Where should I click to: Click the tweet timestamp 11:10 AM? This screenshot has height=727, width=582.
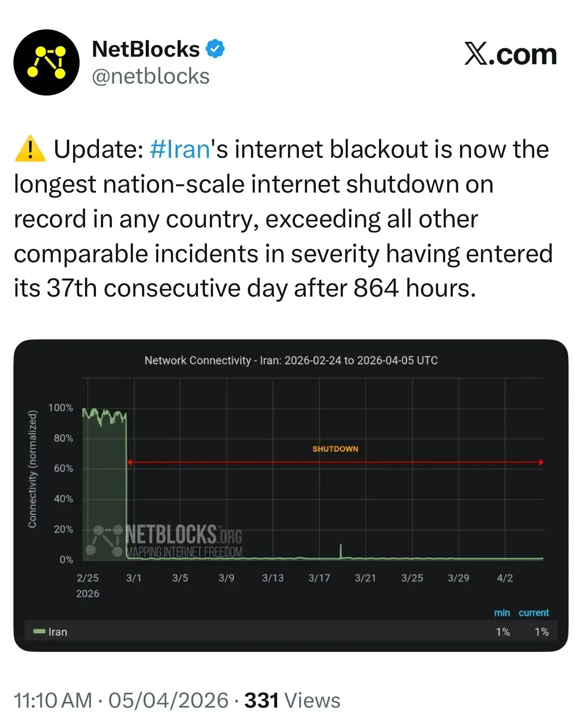[x=53, y=700]
